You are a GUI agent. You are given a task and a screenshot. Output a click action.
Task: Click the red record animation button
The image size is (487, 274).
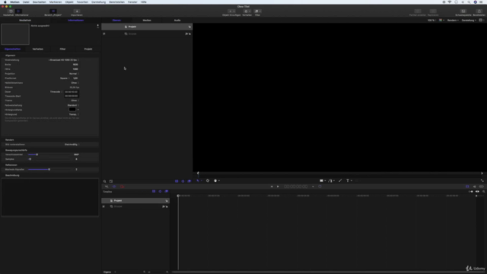122,186
